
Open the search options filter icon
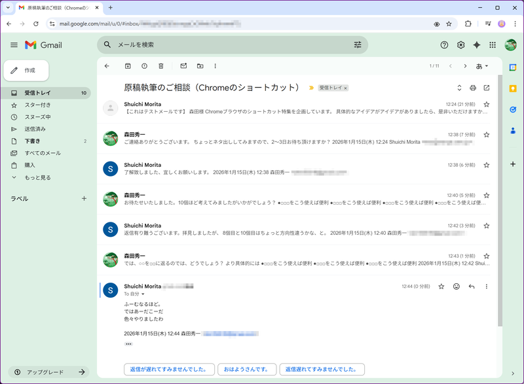tap(358, 44)
